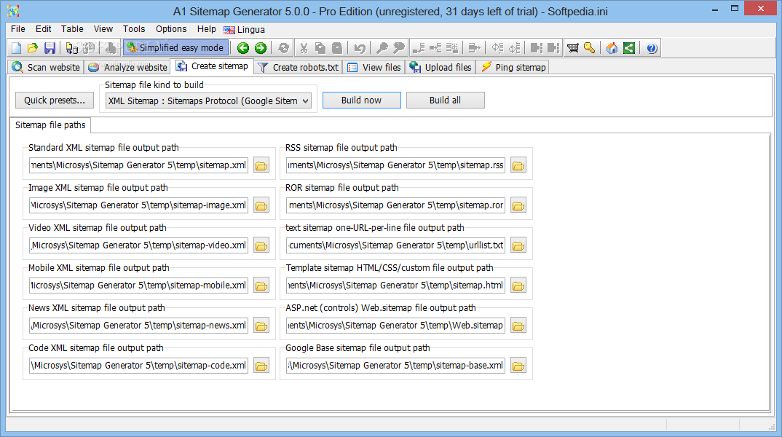Click the sitemap-code.xml path field
The height and width of the screenshot is (437, 782).
point(138,366)
